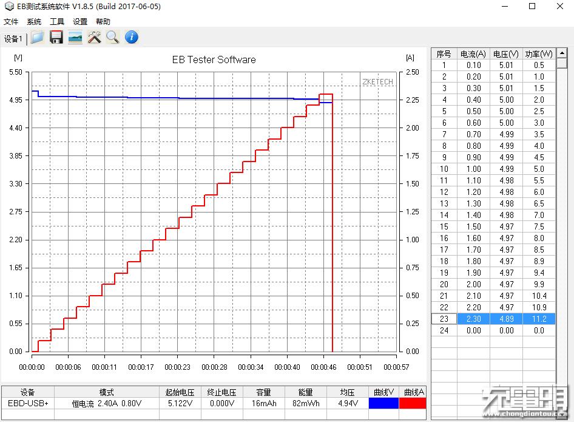Open the 设置 menu

pyautogui.click(x=80, y=22)
